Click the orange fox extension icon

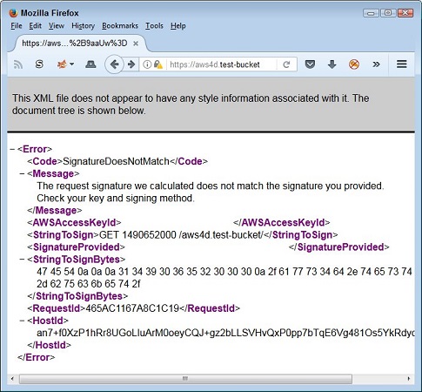(x=62, y=64)
